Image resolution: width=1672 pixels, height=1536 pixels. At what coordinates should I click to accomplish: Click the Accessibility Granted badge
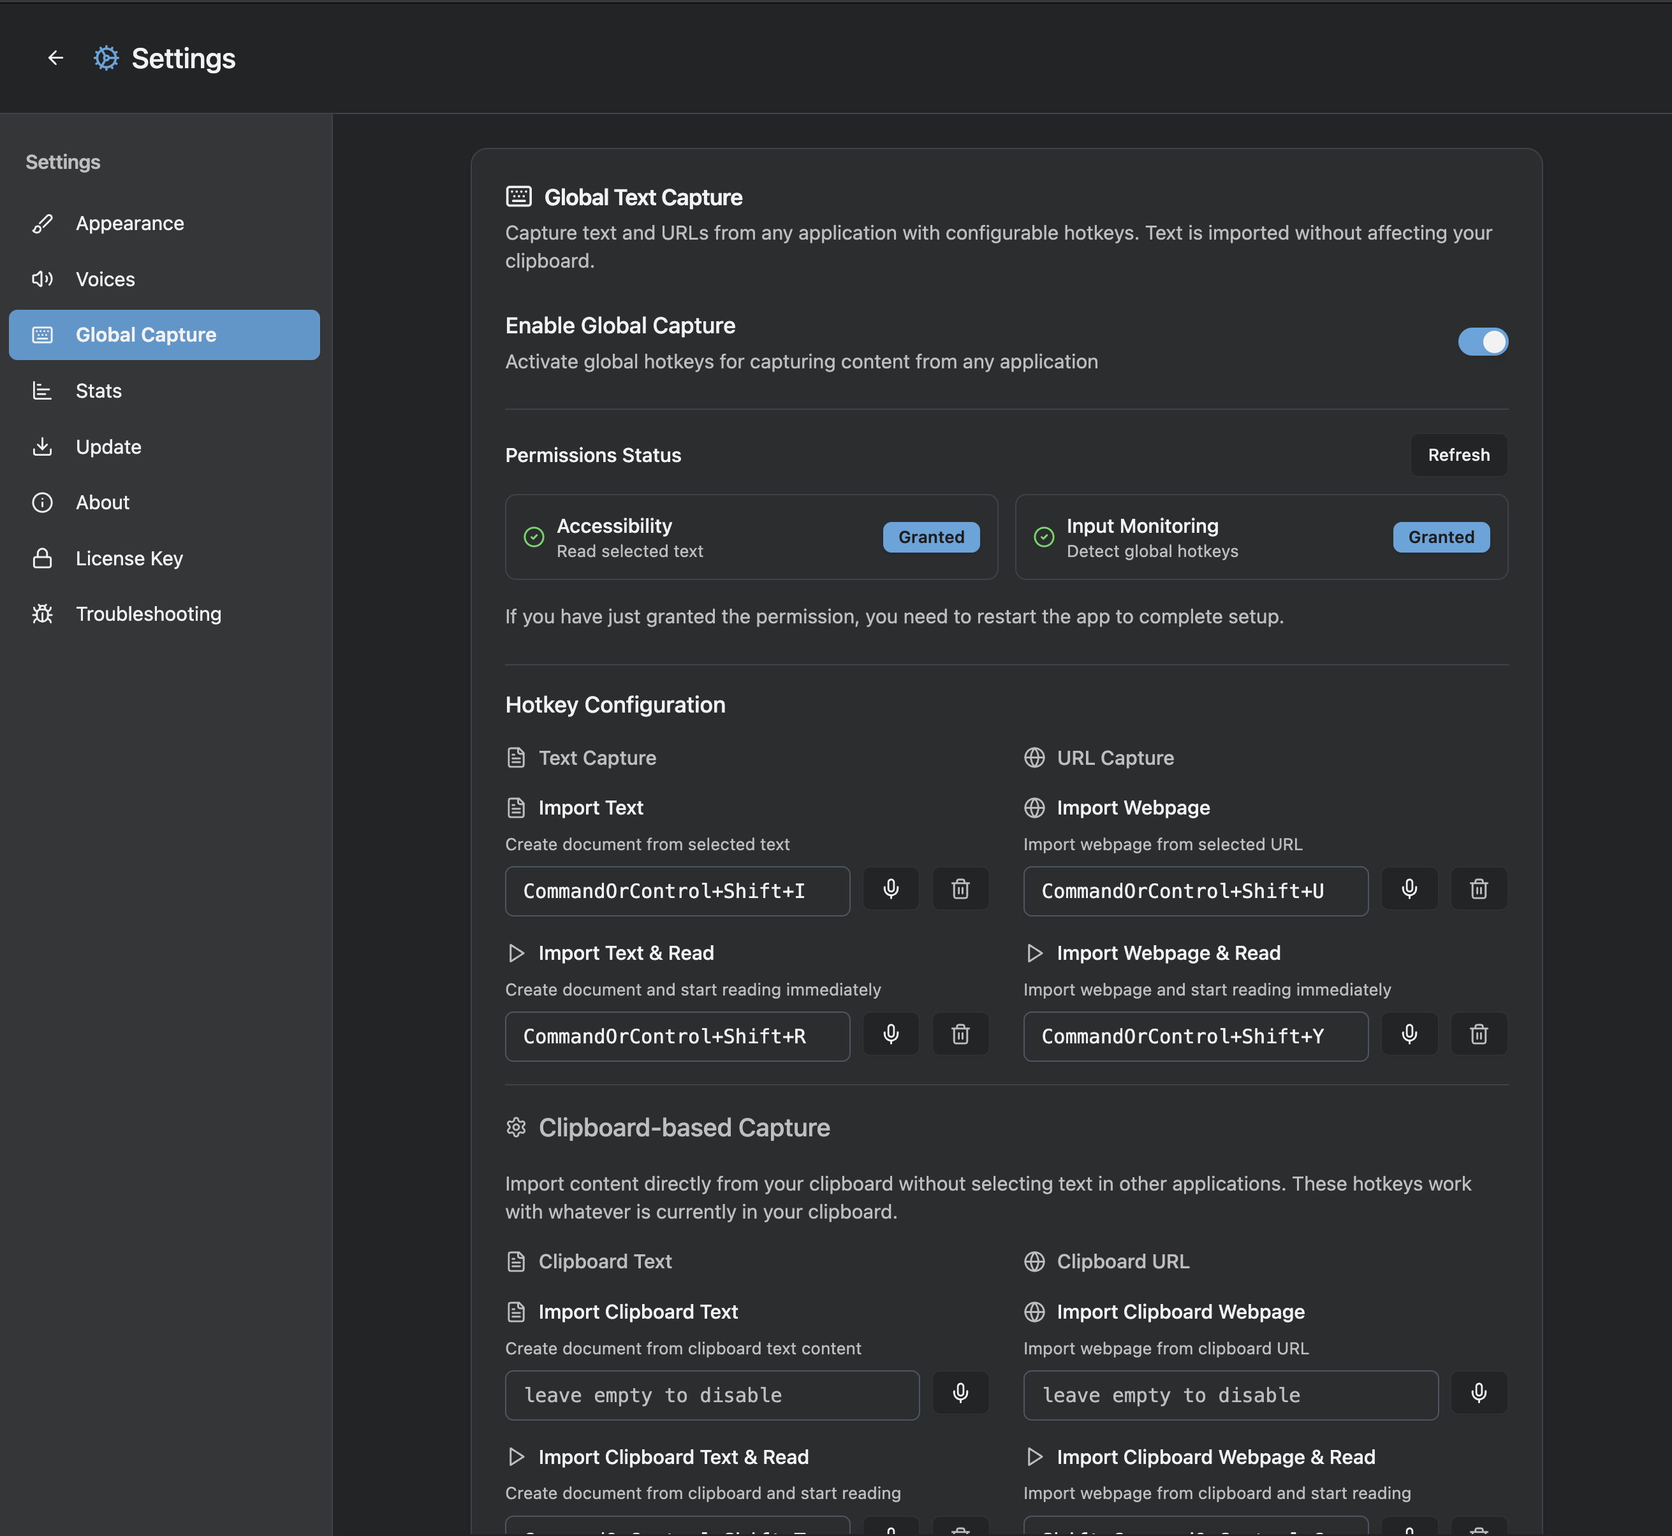click(x=930, y=537)
